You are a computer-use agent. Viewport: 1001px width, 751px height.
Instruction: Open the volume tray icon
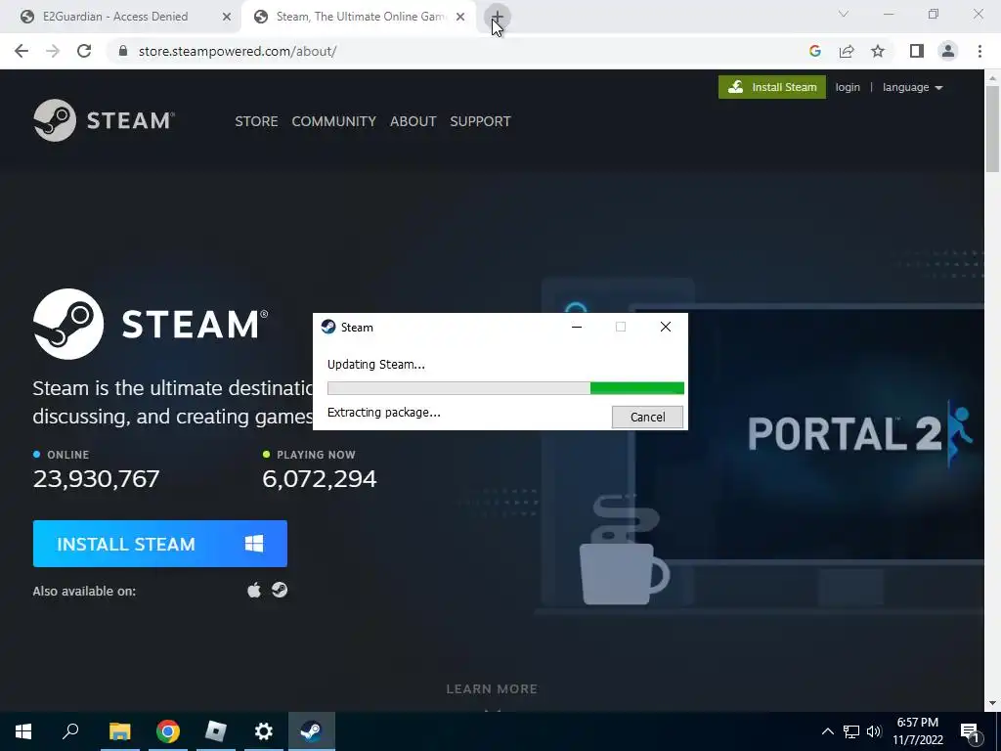(874, 731)
